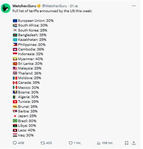Bookmark this tweet
The height and width of the screenshot is (149, 143).
coord(127,143)
